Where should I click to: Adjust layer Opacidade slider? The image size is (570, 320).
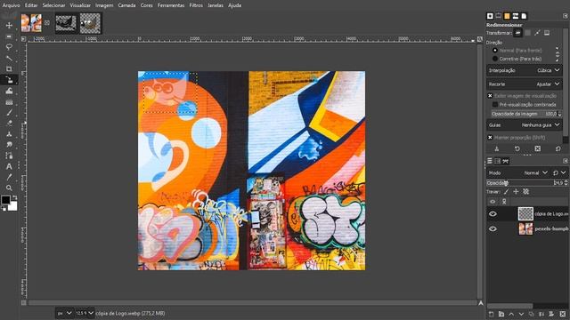click(526, 183)
